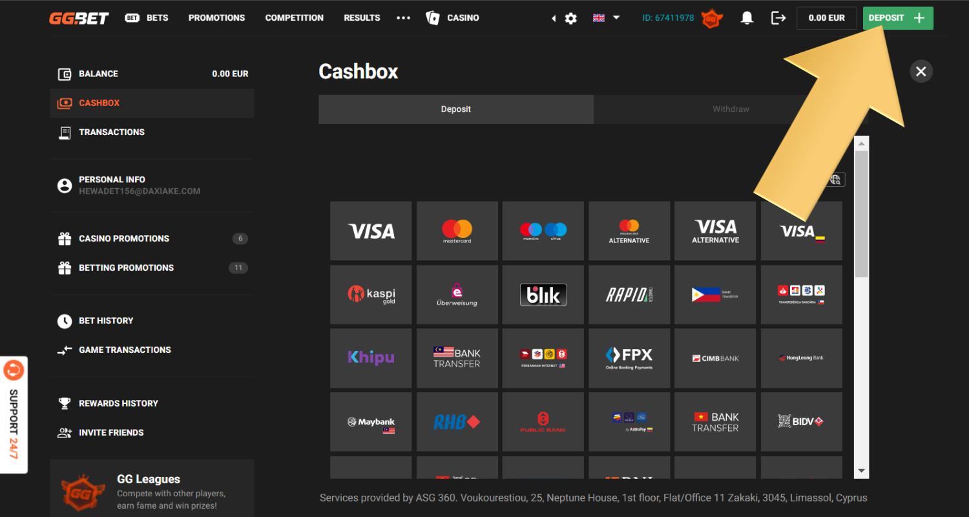View Bet History in the sidebar
969x517 pixels.
(x=152, y=321)
